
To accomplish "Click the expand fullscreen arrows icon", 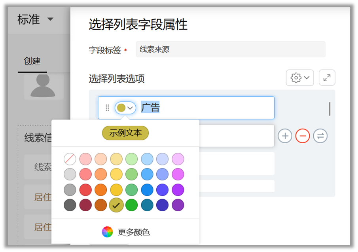I will (327, 78).
